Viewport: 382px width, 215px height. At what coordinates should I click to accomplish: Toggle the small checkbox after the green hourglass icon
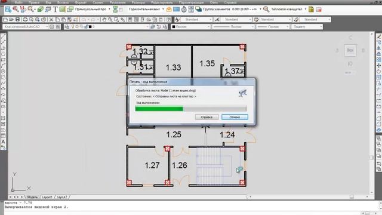click(x=121, y=10)
